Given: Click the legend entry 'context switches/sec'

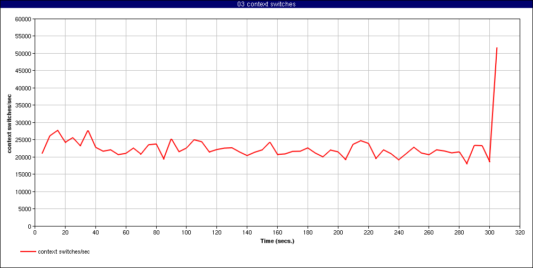Looking at the screenshot, I should click(64, 252).
